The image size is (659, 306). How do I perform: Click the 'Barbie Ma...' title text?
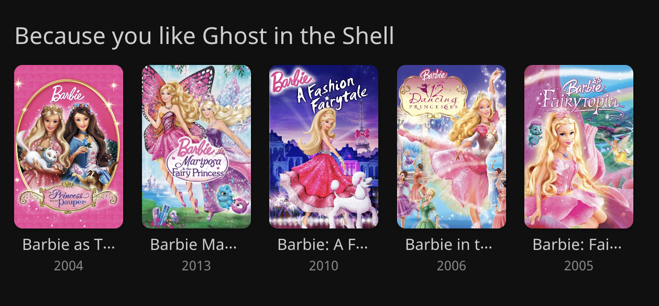(x=194, y=244)
